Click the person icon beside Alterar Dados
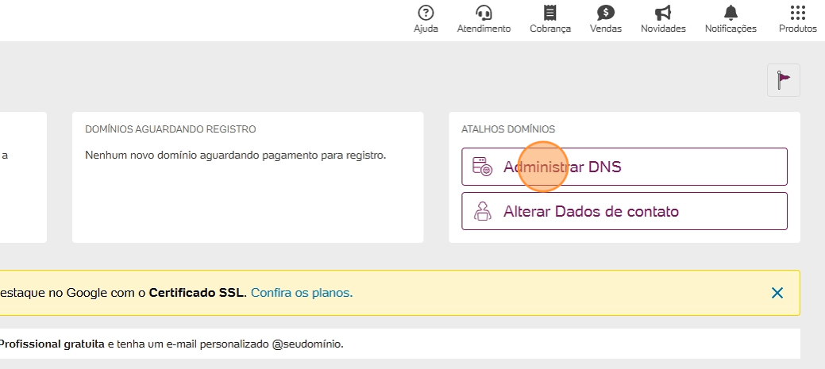Screen dimensions: 825x369 (482, 211)
